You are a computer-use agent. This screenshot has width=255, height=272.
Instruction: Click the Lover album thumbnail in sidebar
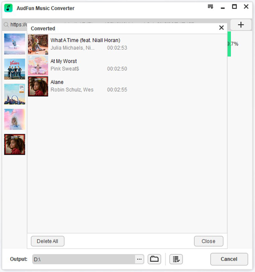15,119
